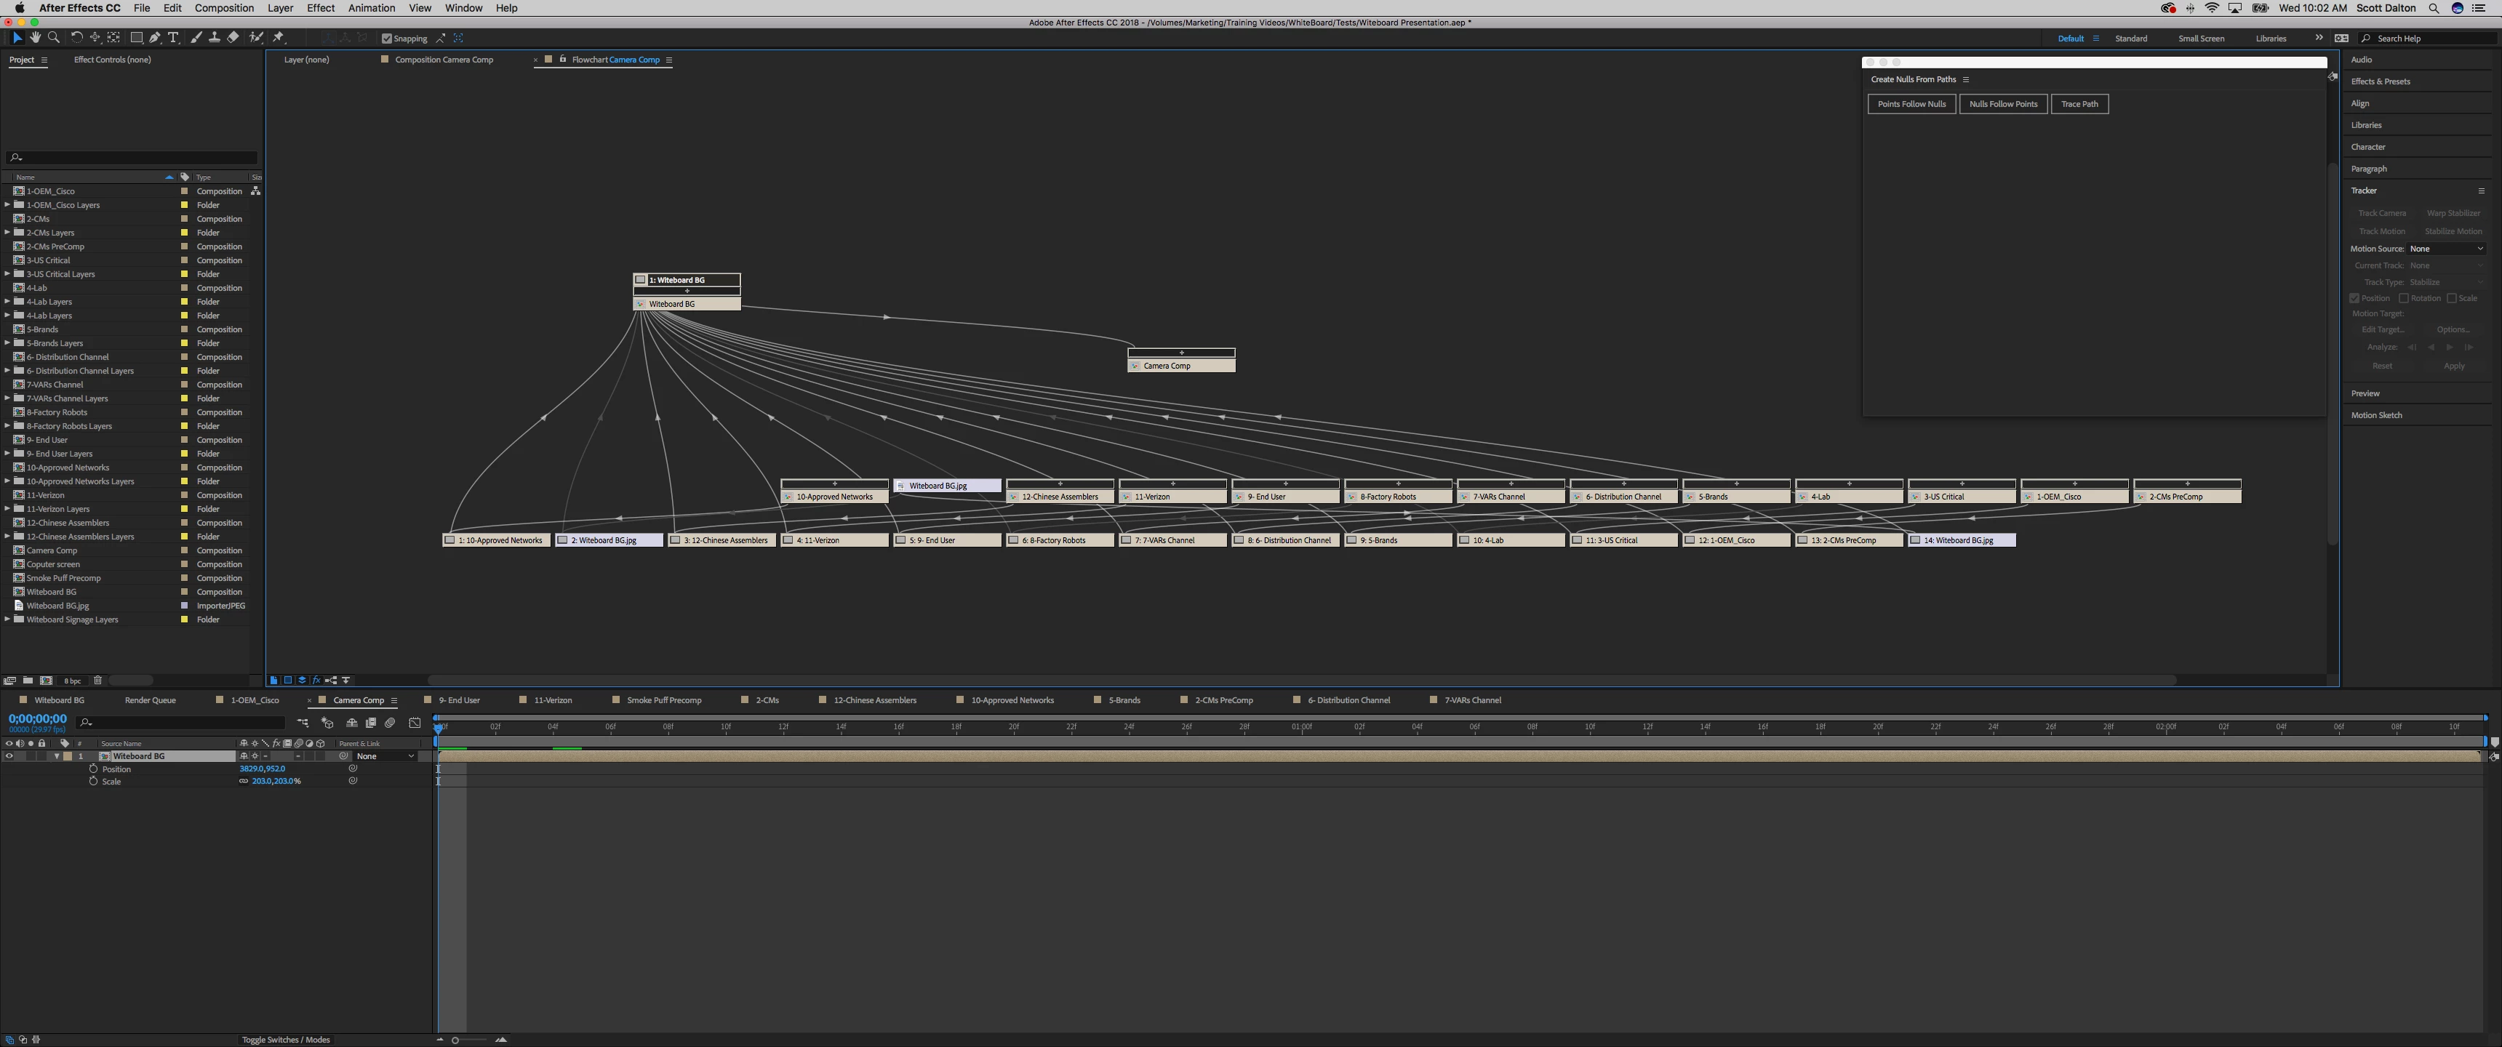The height and width of the screenshot is (1047, 2502).
Task: Open the Animation menu
Action: tap(371, 8)
